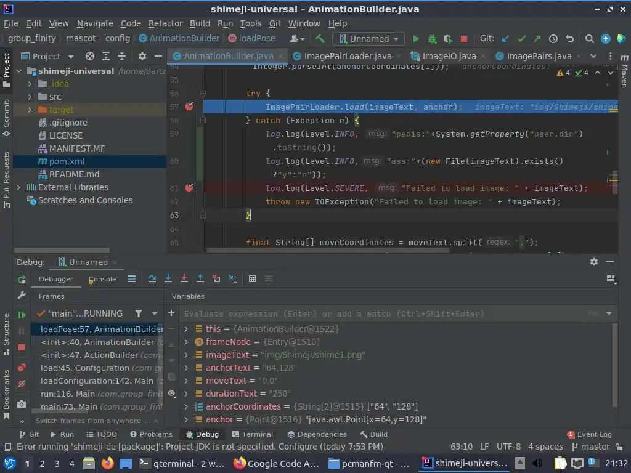Click editor horizontal scrollbar

click(328, 250)
